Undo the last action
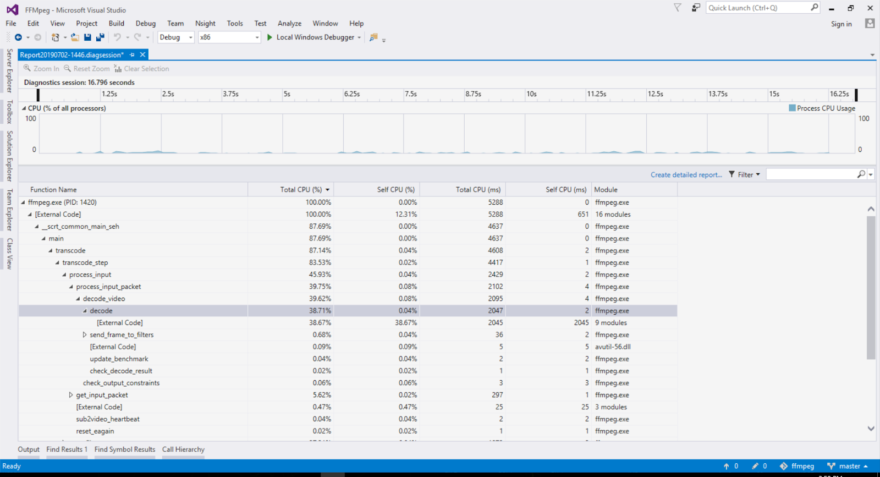 pyautogui.click(x=117, y=37)
